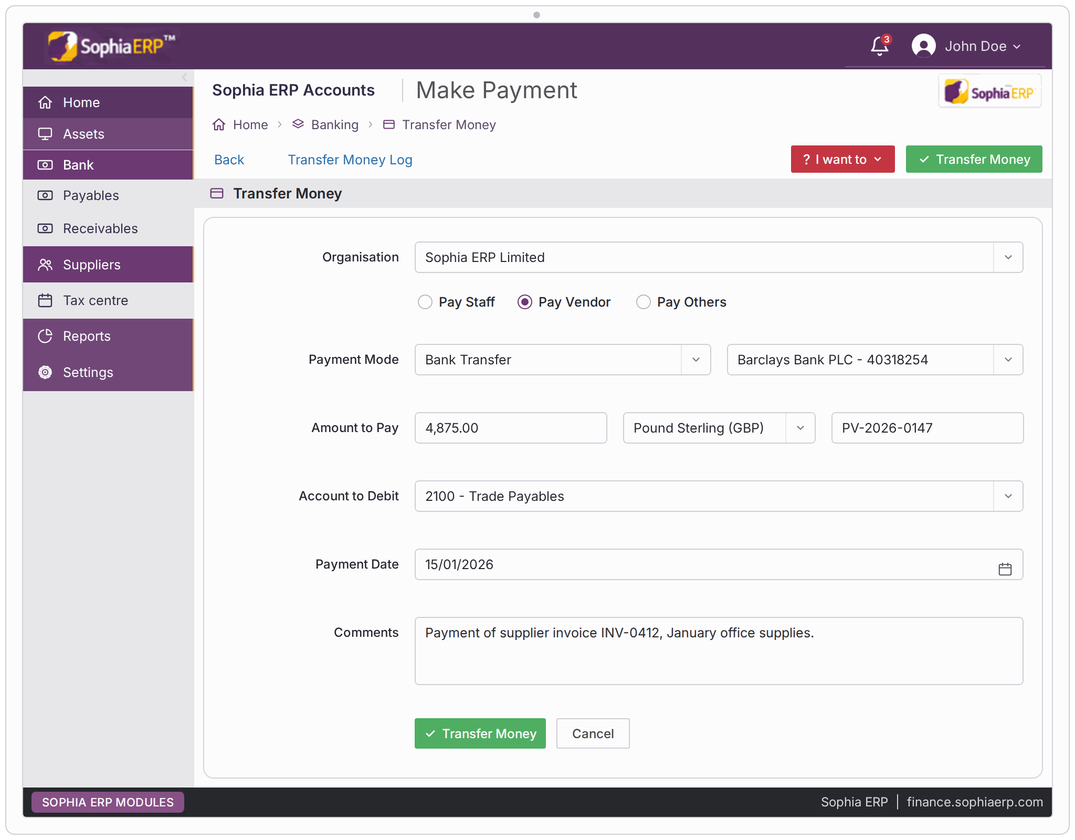1075x840 pixels.
Task: Click the Transfer Money button beside Cancel
Action: (x=480, y=733)
